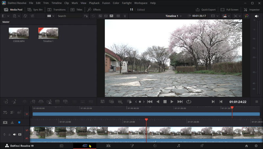The width and height of the screenshot is (263, 149).
Task: Expand the import media dropdown arrow
Action: point(19,16)
